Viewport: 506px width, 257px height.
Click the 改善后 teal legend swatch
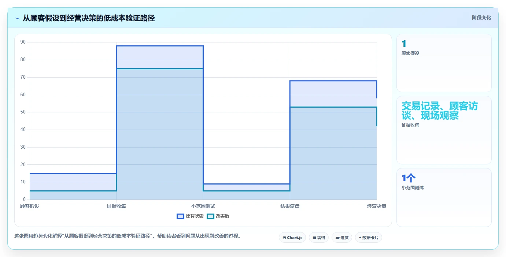pyautogui.click(x=210, y=216)
